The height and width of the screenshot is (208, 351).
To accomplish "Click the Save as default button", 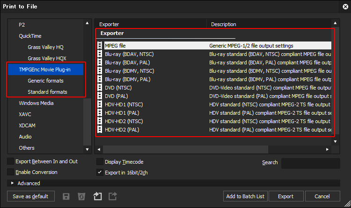I will [31, 196].
